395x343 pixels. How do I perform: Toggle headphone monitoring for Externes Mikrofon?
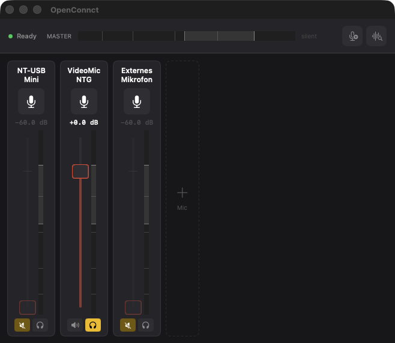point(146,325)
